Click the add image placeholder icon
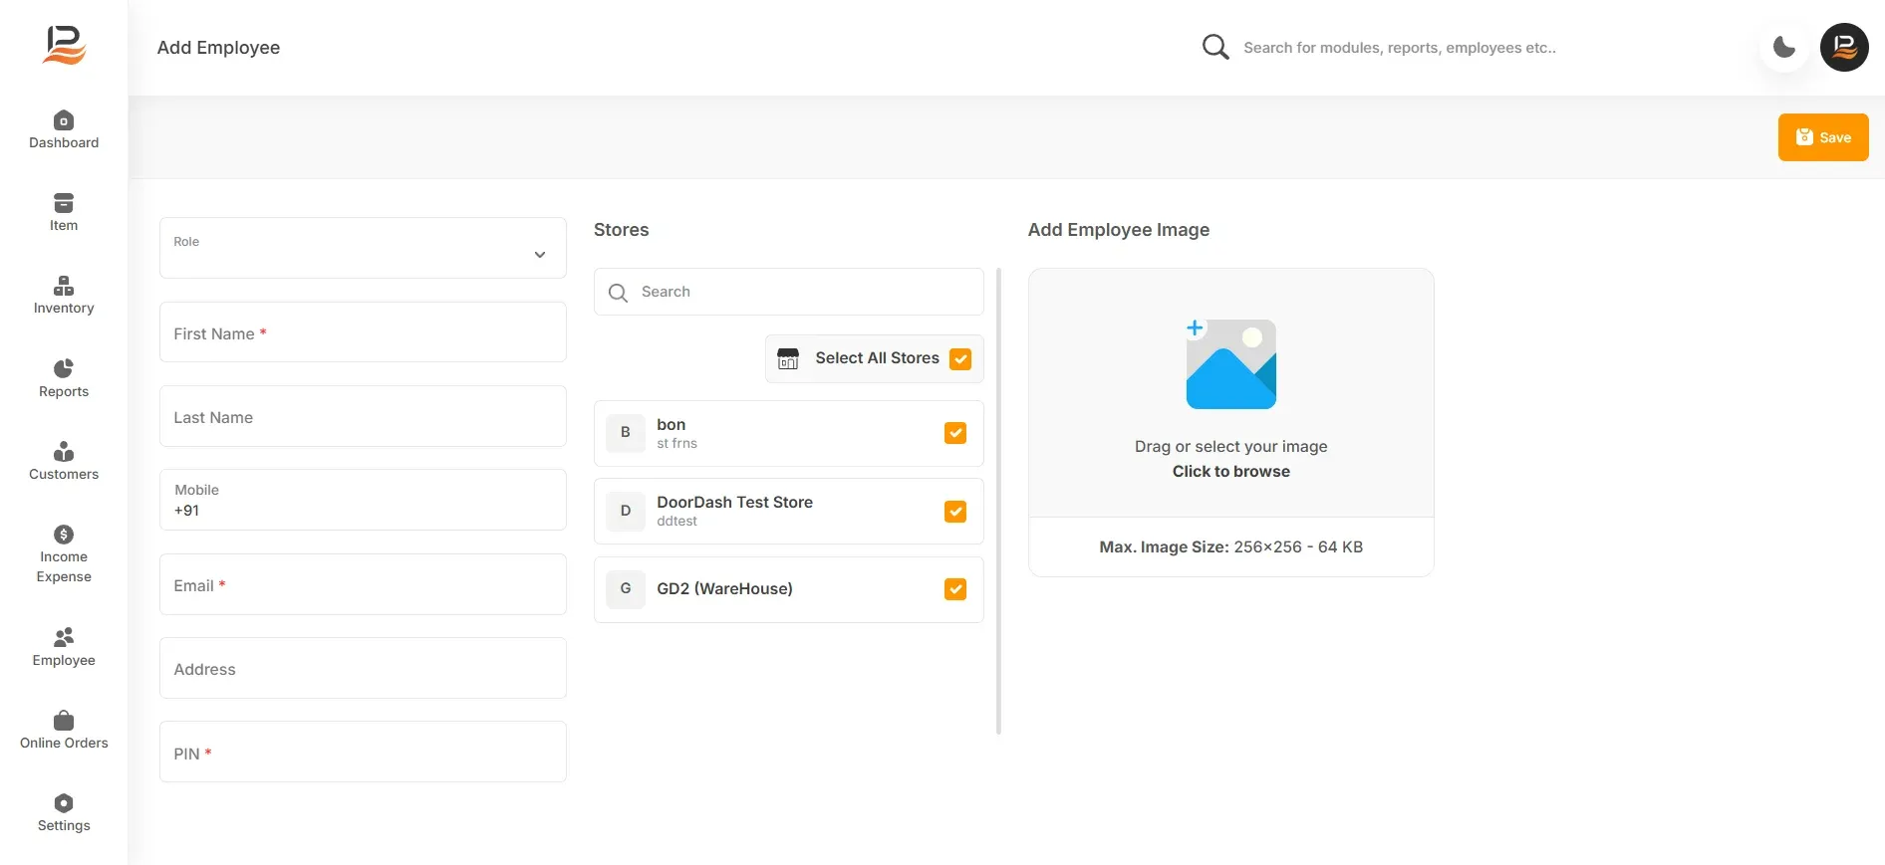The height and width of the screenshot is (865, 1885). click(x=1231, y=363)
